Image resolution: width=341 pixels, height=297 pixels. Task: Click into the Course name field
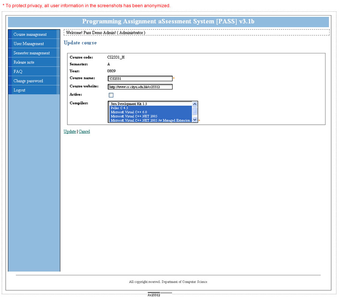click(x=140, y=79)
